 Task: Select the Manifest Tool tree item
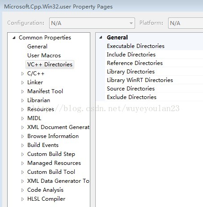click(x=45, y=91)
